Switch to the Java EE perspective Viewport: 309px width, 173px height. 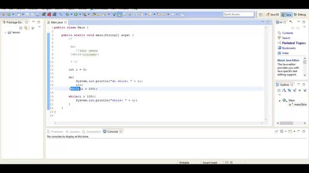point(272,14)
